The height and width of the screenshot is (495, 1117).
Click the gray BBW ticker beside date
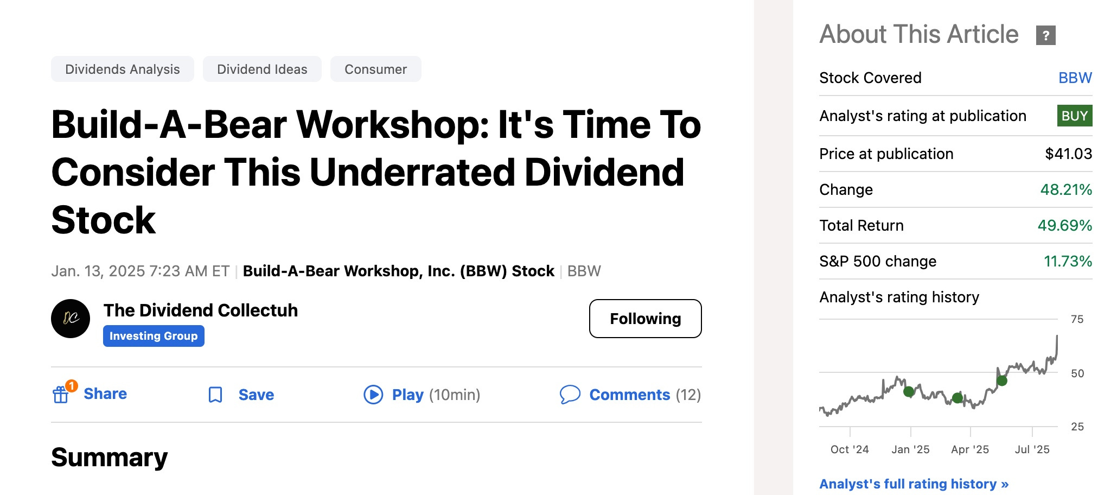(584, 271)
